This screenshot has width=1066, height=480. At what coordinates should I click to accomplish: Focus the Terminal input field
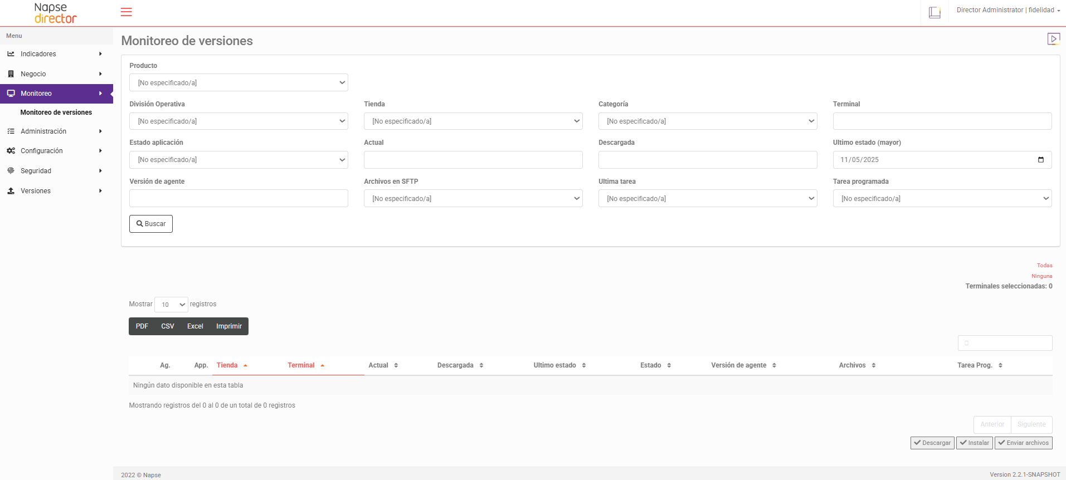pos(942,121)
